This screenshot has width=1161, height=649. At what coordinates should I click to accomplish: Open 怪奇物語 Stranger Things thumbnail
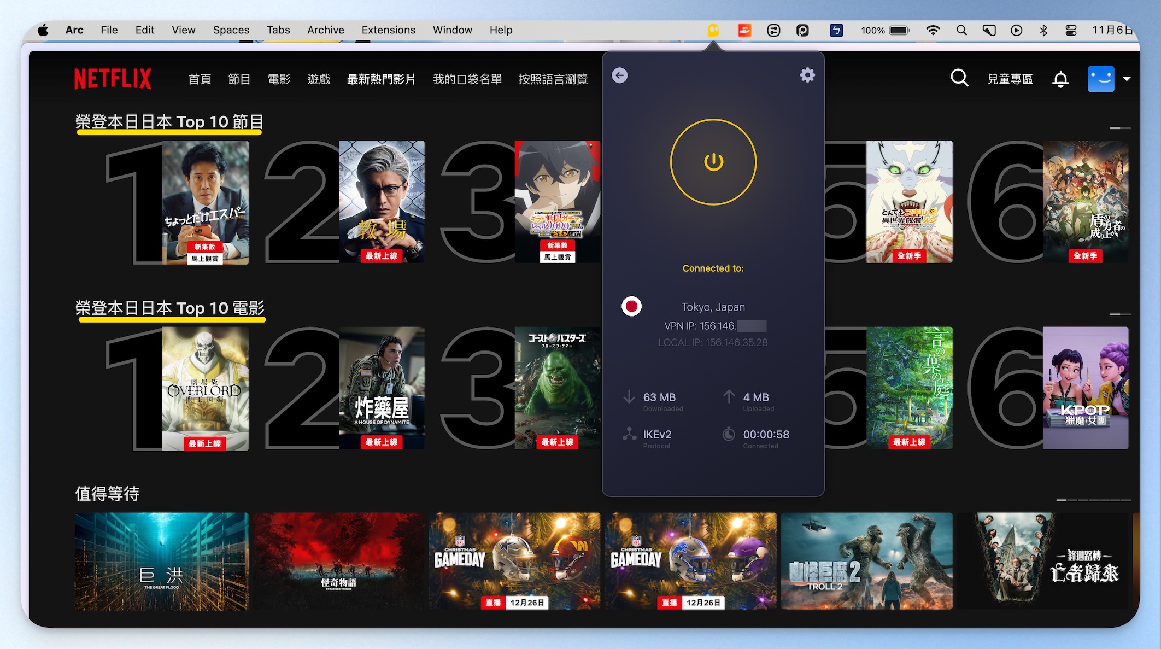tap(339, 561)
